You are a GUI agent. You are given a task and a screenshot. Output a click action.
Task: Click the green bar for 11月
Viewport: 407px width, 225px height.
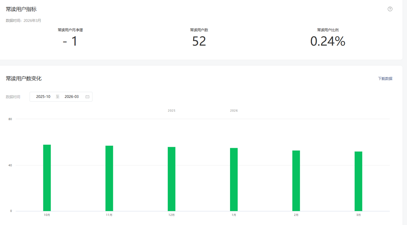tap(109, 178)
